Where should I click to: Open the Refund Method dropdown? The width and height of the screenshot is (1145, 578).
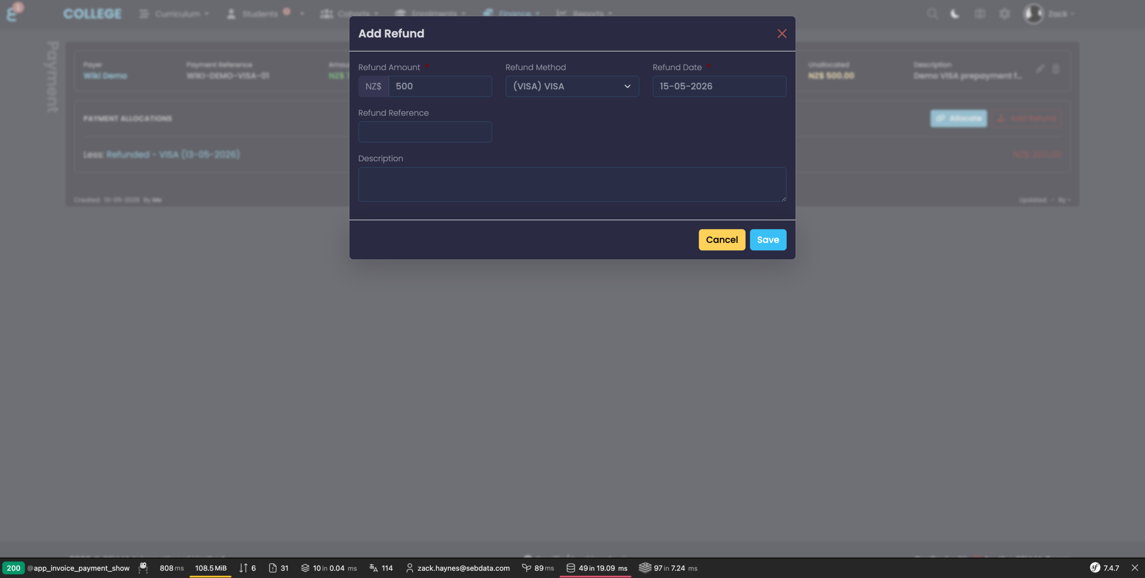572,86
